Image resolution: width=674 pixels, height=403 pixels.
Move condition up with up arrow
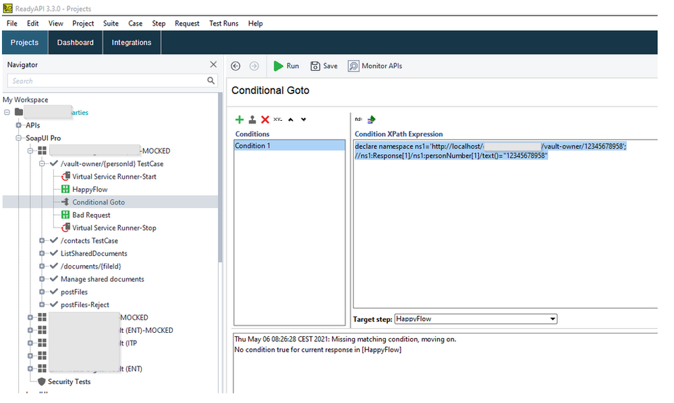291,119
